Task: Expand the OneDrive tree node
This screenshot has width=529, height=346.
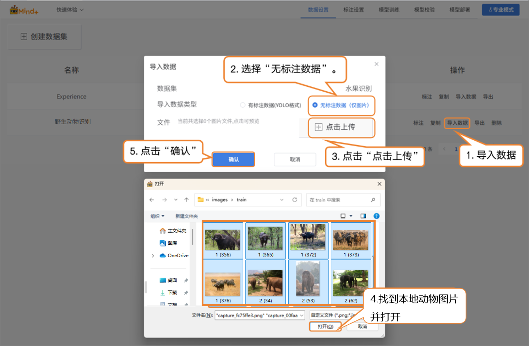Action: (x=153, y=255)
